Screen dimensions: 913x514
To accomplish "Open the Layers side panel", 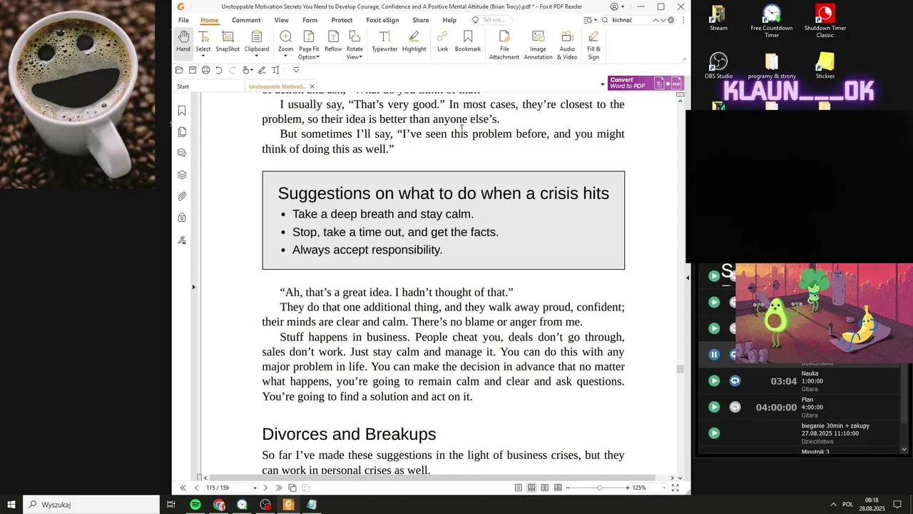I will 182,175.
